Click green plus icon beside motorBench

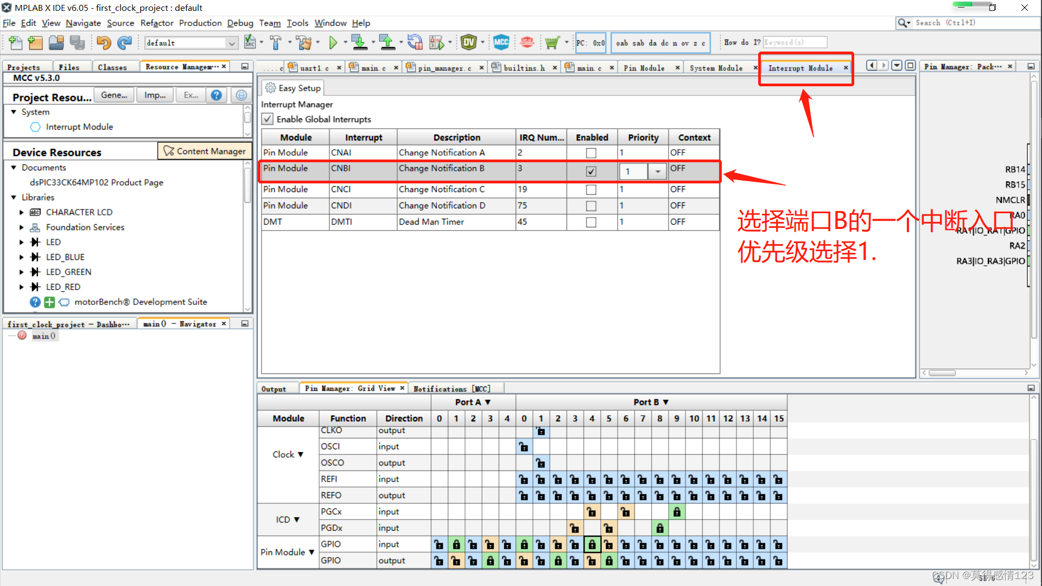[x=49, y=302]
